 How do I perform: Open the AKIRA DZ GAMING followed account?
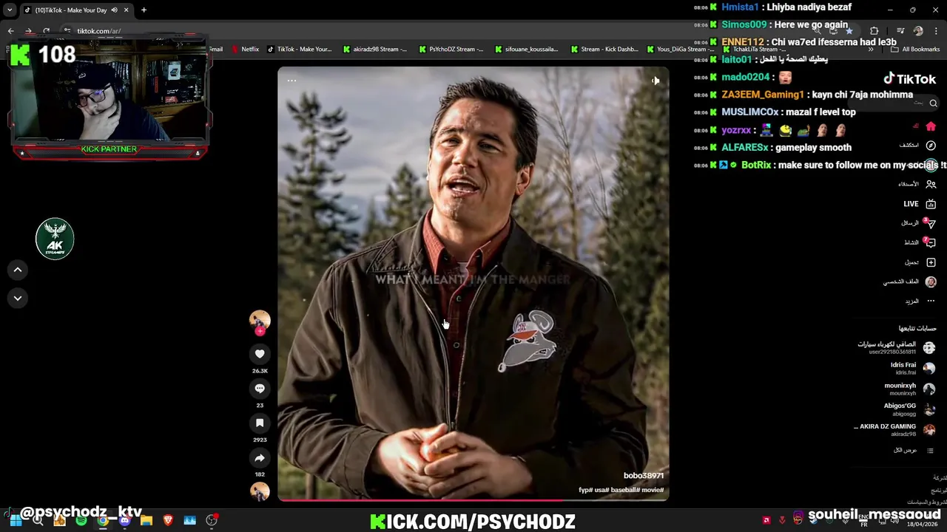[895, 430]
